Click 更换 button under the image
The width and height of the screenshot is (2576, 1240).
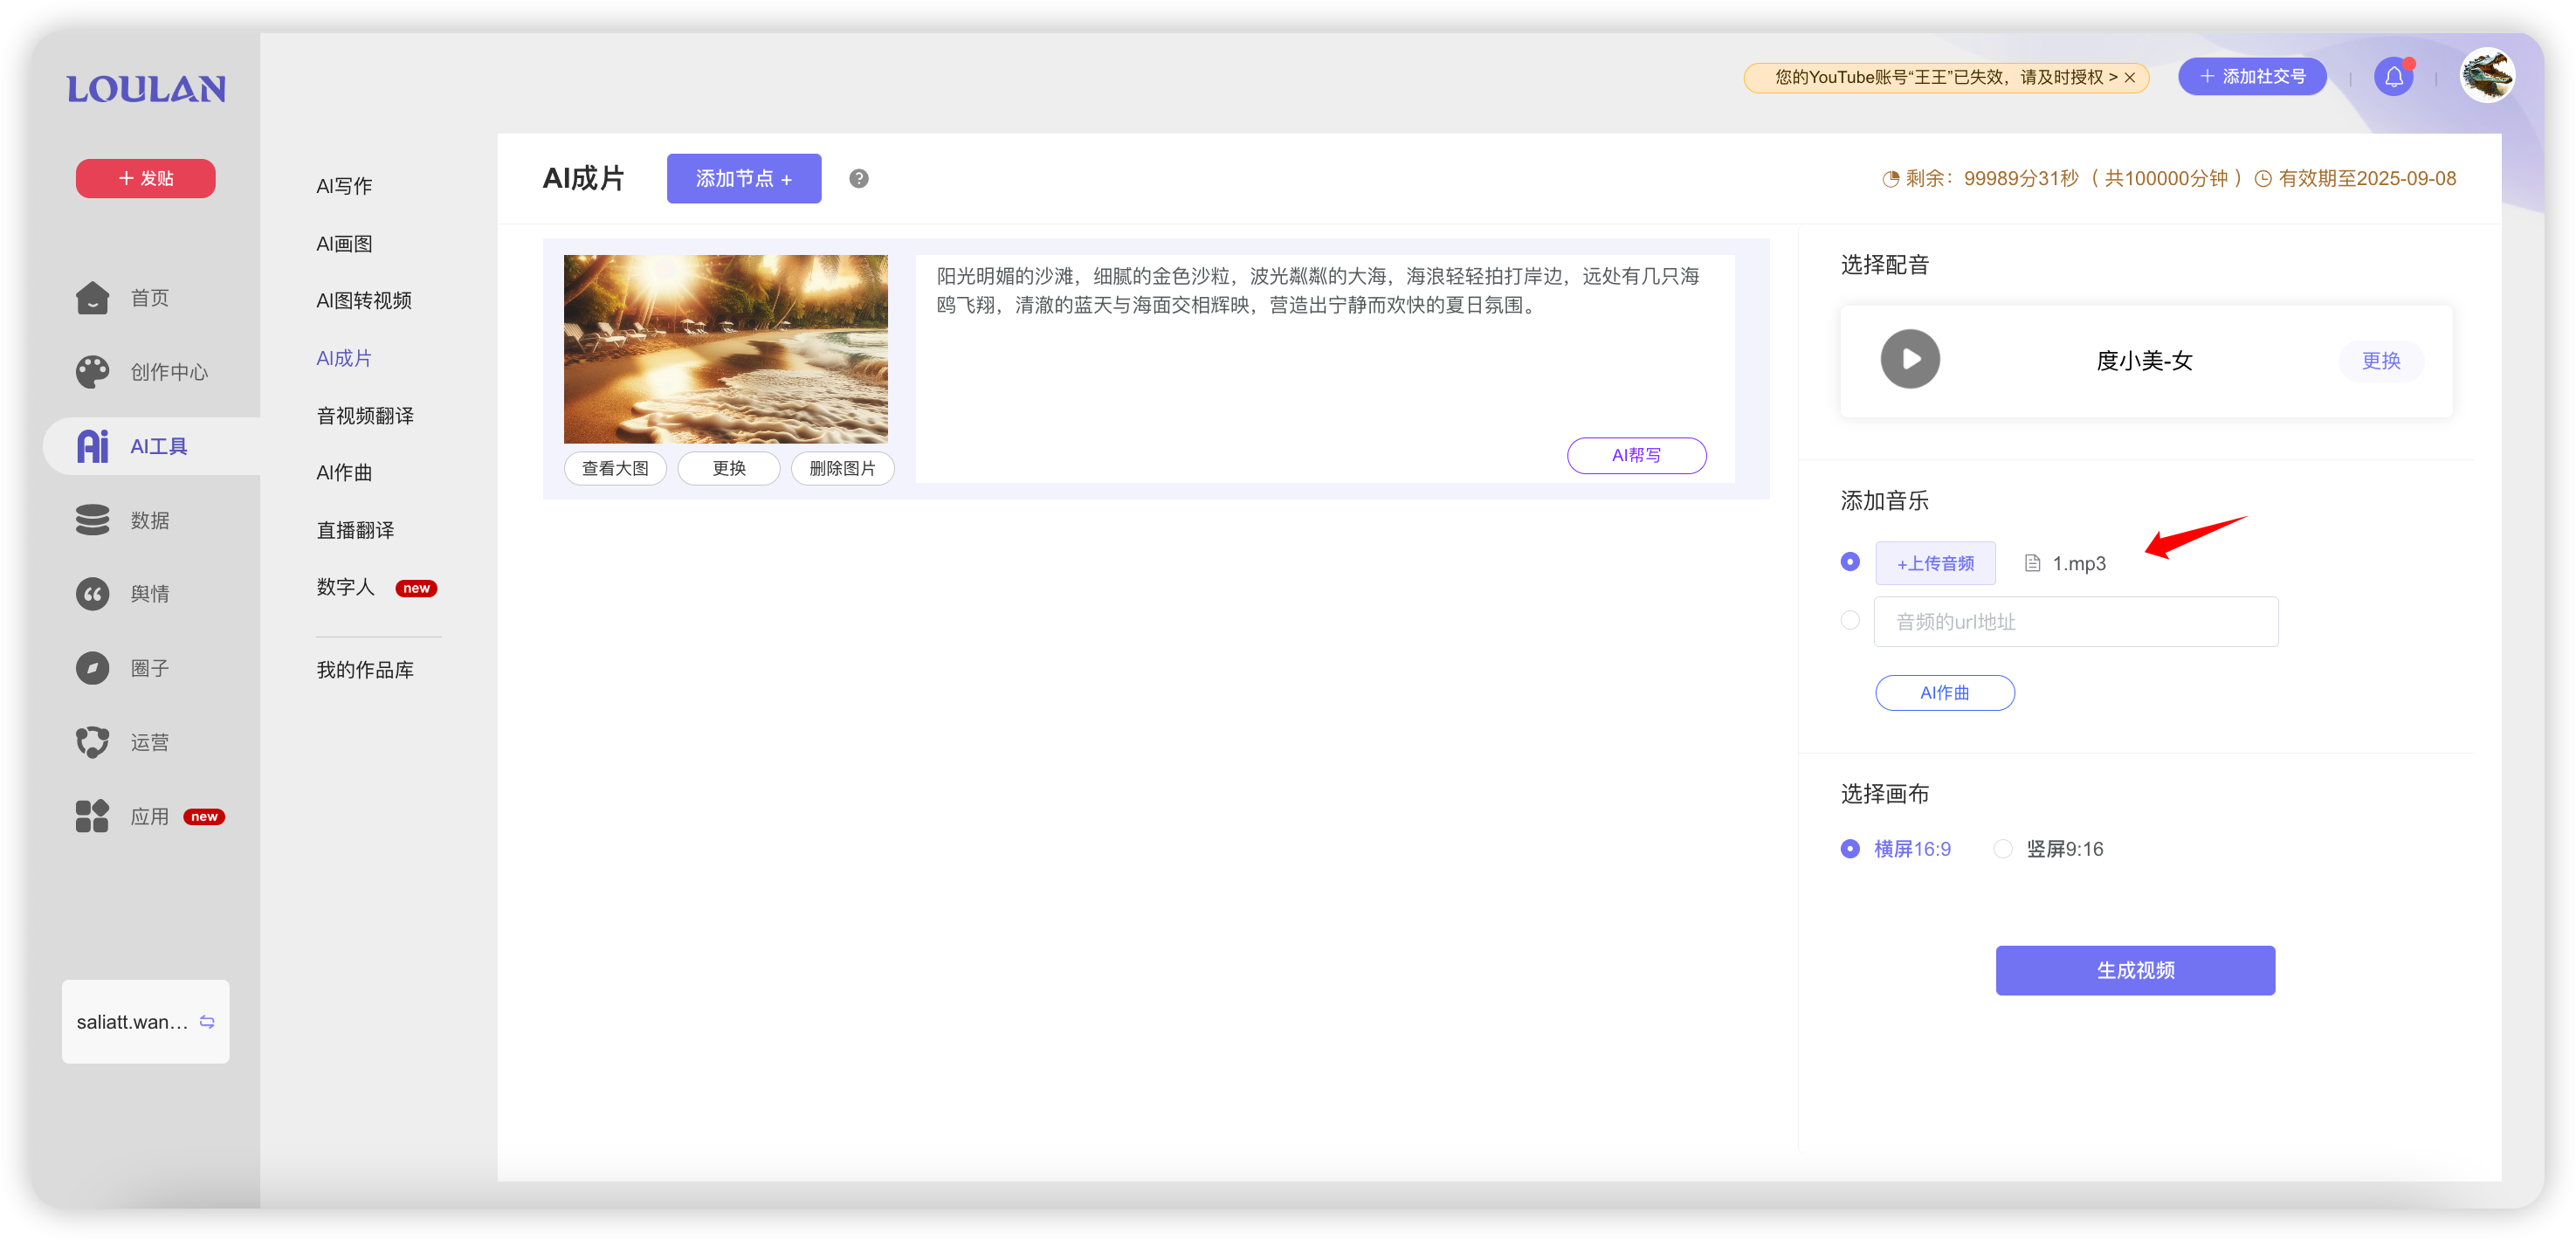tap(729, 468)
